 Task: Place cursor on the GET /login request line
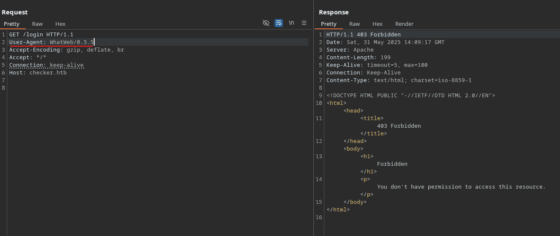click(x=41, y=35)
